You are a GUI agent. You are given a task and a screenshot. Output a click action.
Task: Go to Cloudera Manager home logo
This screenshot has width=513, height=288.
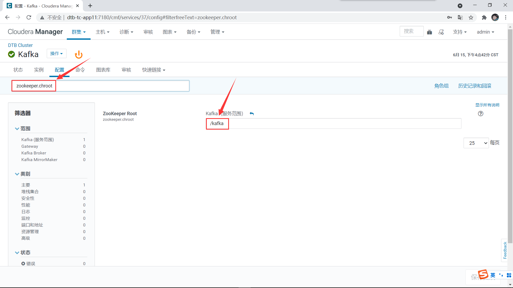[x=35, y=32]
